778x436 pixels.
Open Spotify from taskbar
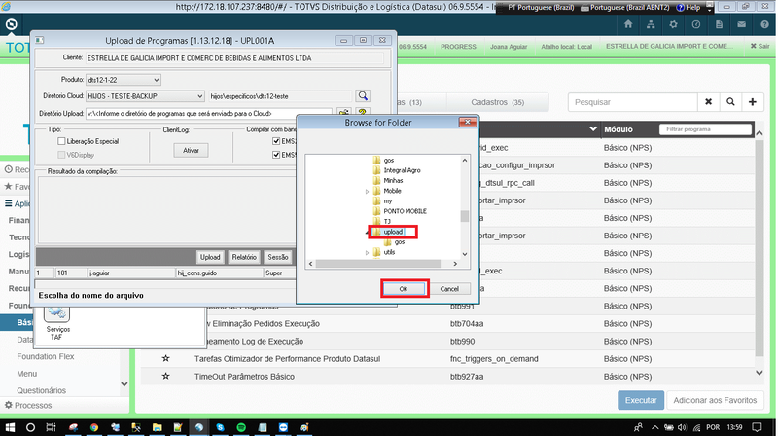241,427
